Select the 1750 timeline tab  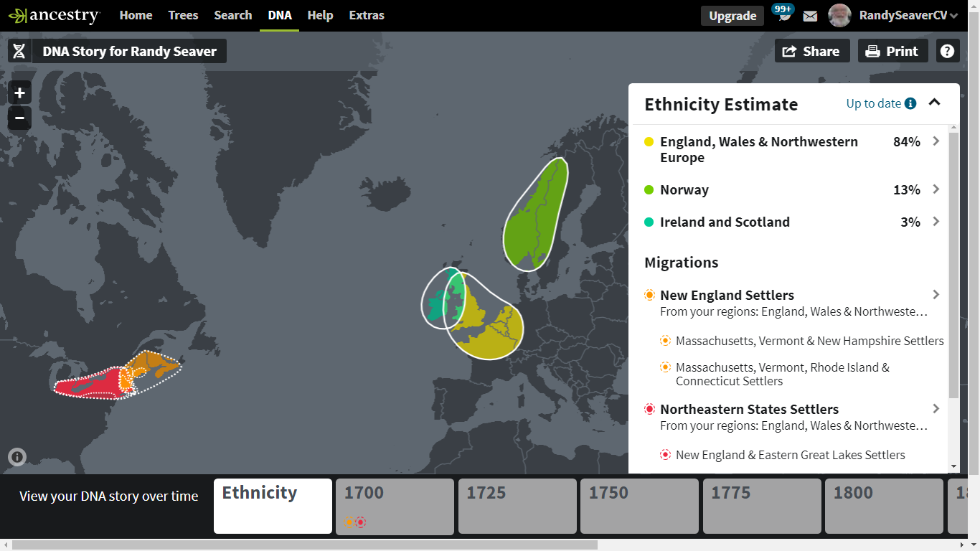pyautogui.click(x=639, y=506)
